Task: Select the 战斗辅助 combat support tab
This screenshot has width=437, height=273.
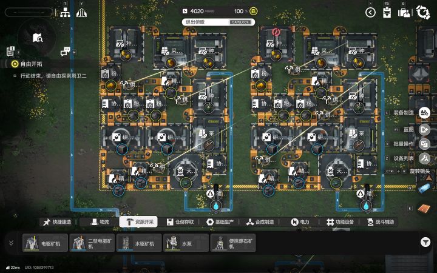Action: pos(381,222)
